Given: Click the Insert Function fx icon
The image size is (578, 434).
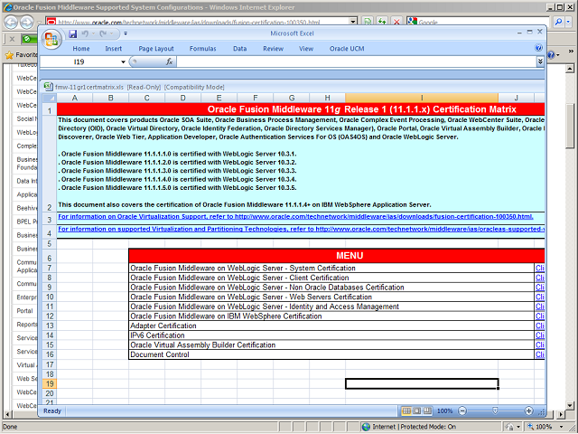Looking at the screenshot, I should [170, 61].
